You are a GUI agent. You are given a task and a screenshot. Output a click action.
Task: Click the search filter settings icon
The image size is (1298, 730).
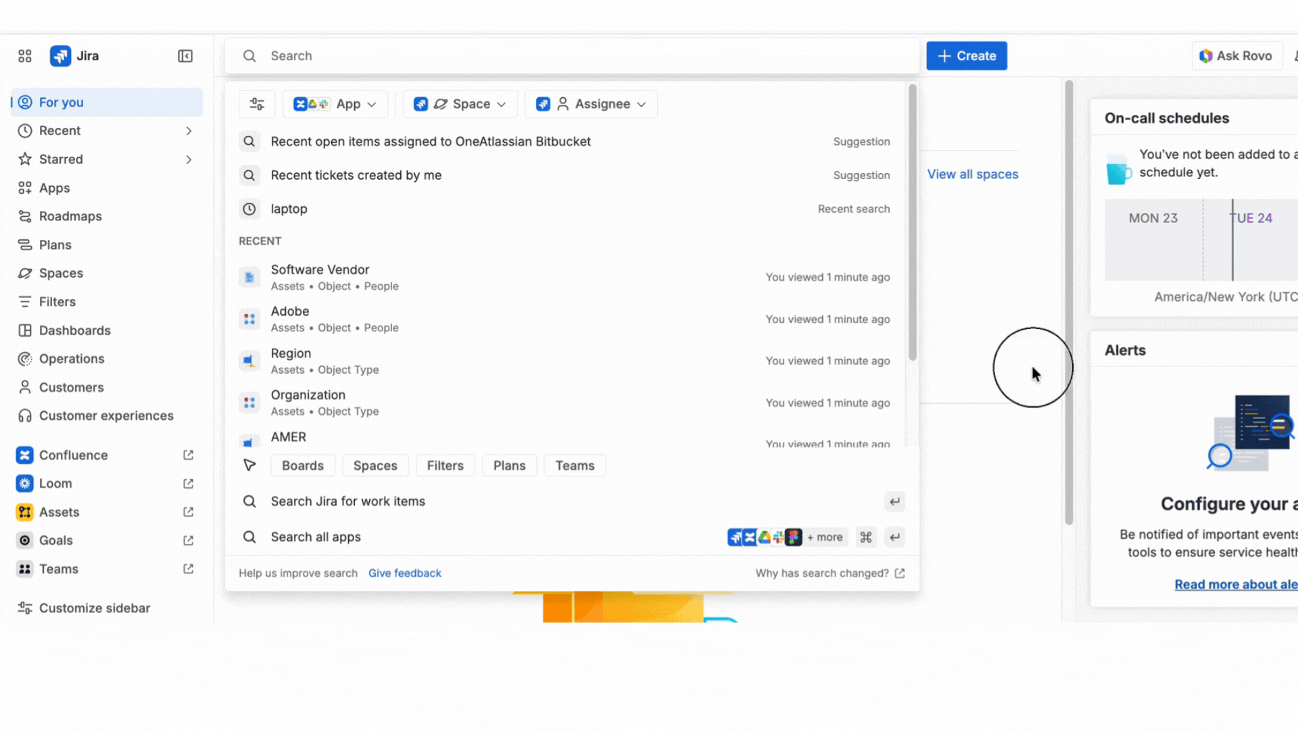pyautogui.click(x=257, y=104)
